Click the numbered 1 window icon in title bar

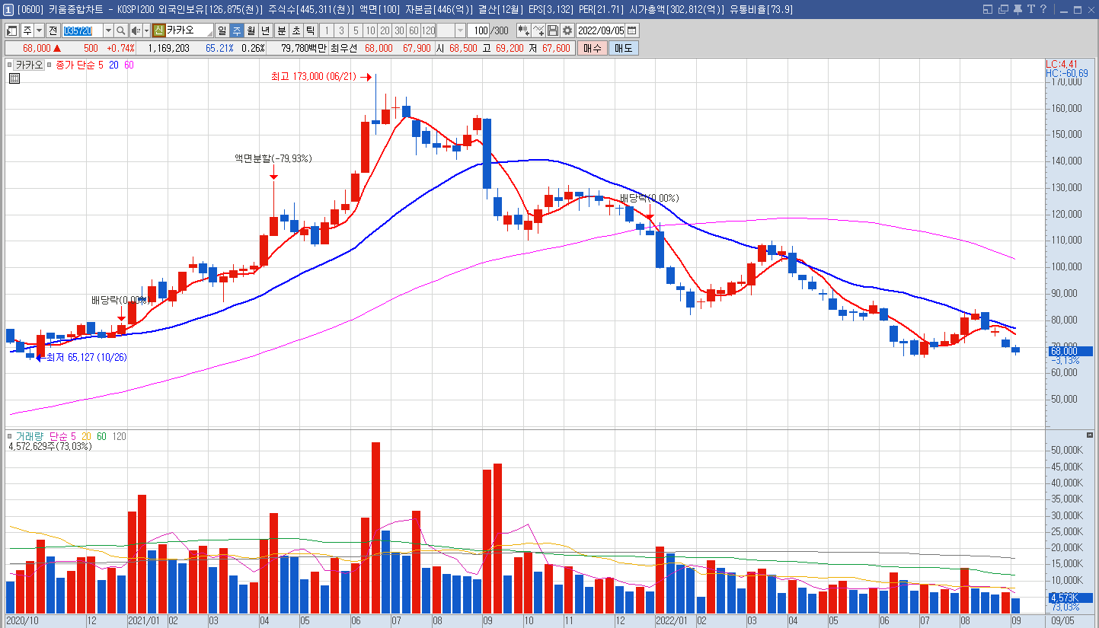[8, 9]
